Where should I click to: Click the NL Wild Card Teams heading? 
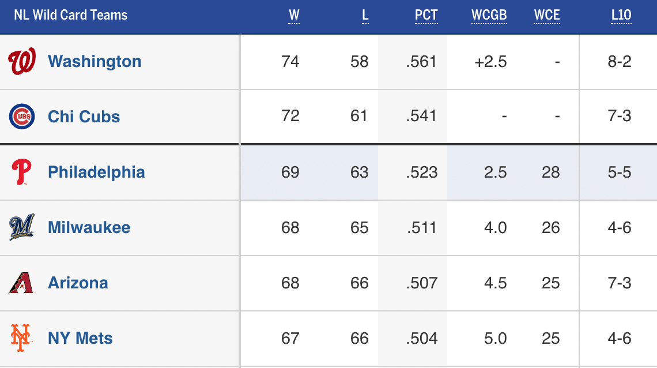pos(71,16)
